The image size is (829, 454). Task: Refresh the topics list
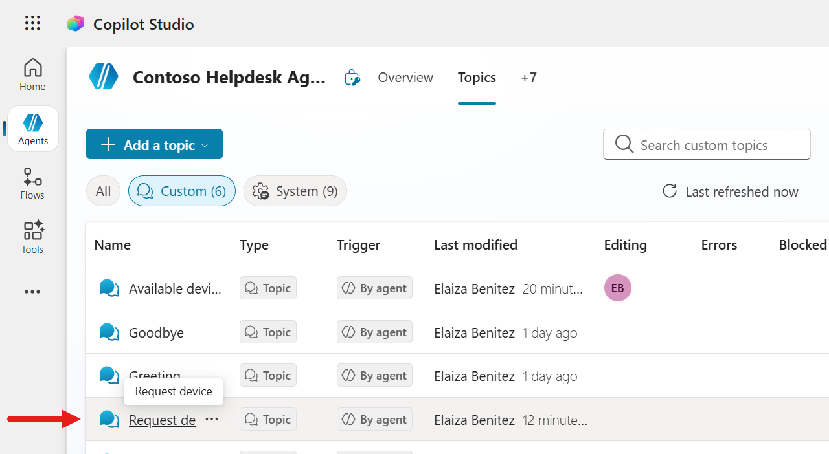670,191
